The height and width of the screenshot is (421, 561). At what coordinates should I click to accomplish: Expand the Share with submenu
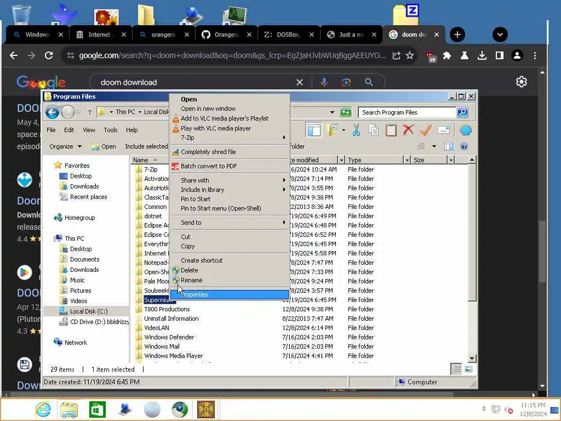tap(230, 180)
